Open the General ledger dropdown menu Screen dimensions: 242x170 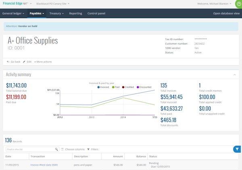13,13
